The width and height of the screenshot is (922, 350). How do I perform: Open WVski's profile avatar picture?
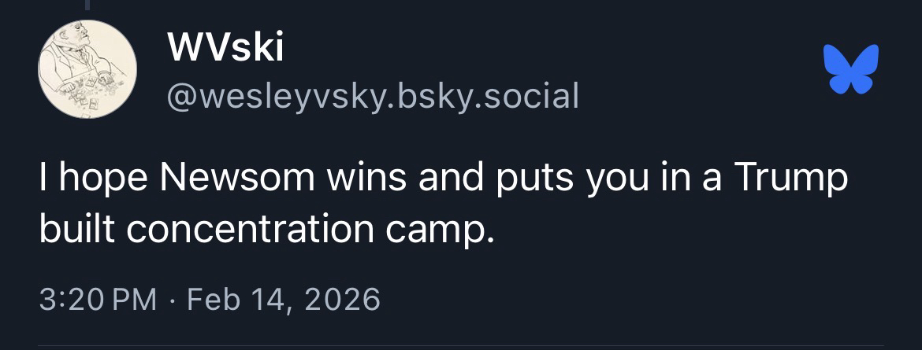(87, 69)
